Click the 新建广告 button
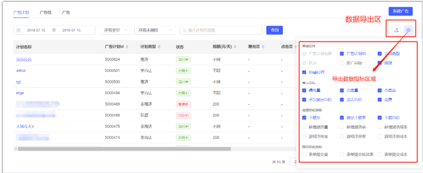The image size is (423, 173). 401,11
